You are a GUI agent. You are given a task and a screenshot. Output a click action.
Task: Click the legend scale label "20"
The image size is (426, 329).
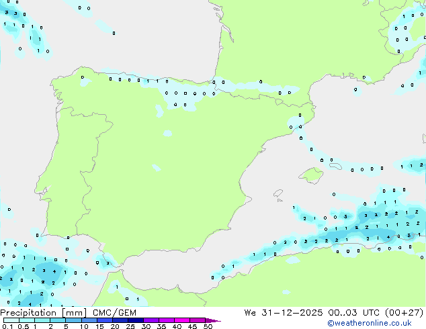115,326
